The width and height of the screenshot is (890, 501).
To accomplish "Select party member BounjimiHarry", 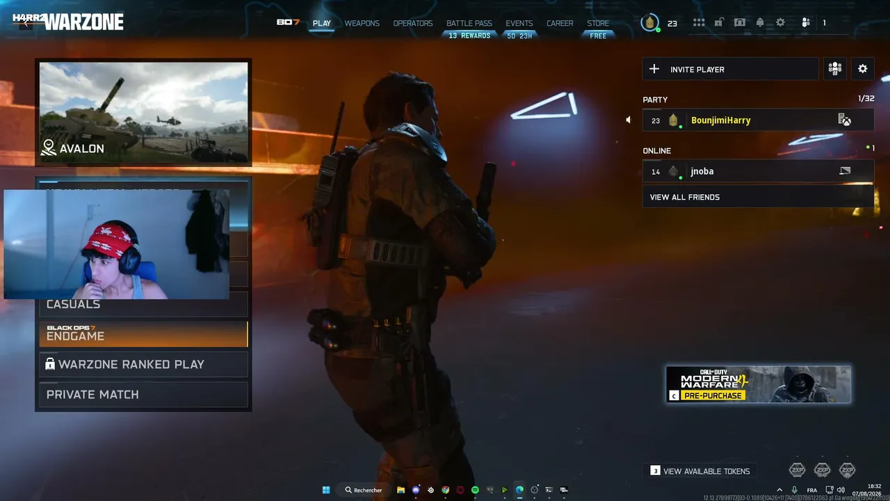I will (758, 120).
